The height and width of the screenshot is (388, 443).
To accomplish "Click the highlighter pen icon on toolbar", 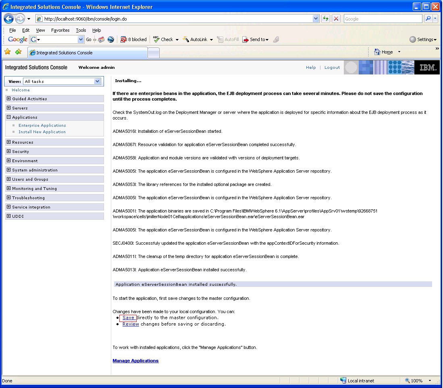I will [276, 39].
